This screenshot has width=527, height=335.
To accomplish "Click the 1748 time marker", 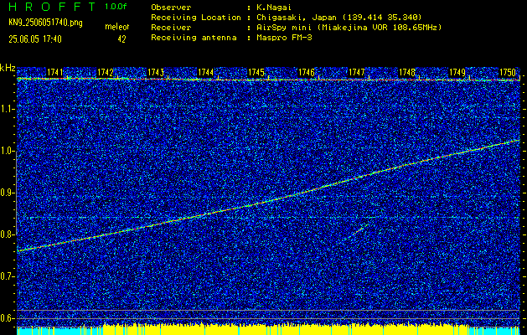I will point(407,72).
